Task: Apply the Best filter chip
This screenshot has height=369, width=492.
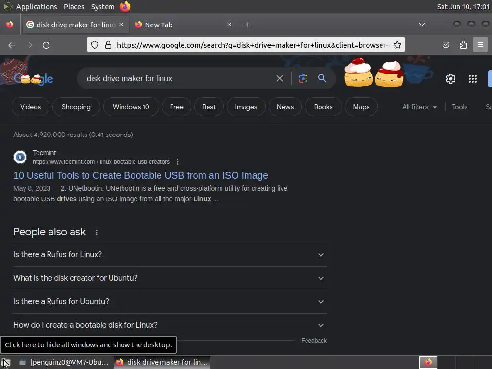Action: (209, 107)
